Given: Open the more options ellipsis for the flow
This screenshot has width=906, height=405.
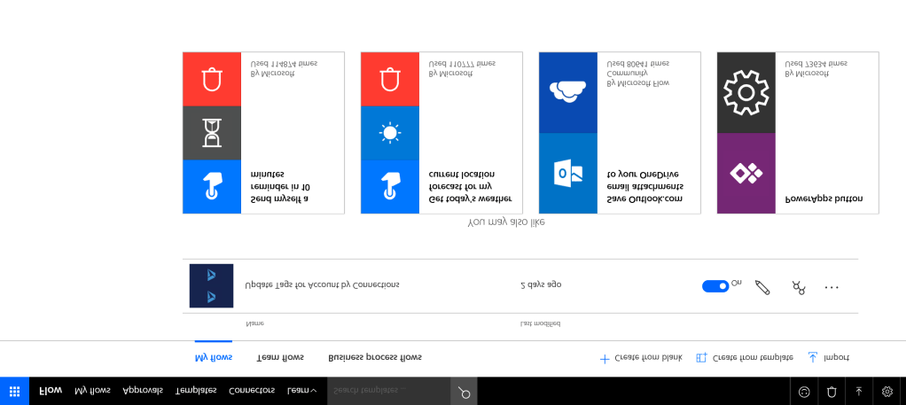Looking at the screenshot, I should [832, 287].
